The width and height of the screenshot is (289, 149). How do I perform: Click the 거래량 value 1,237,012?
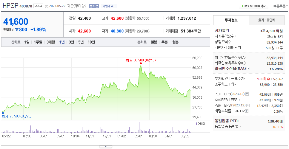187,18
